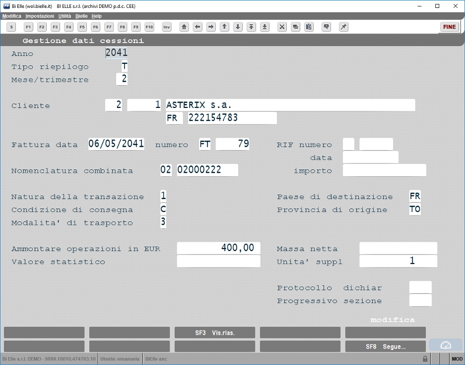Click the pushpin icon in toolbar
The height and width of the screenshot is (365, 465).
pos(343,27)
